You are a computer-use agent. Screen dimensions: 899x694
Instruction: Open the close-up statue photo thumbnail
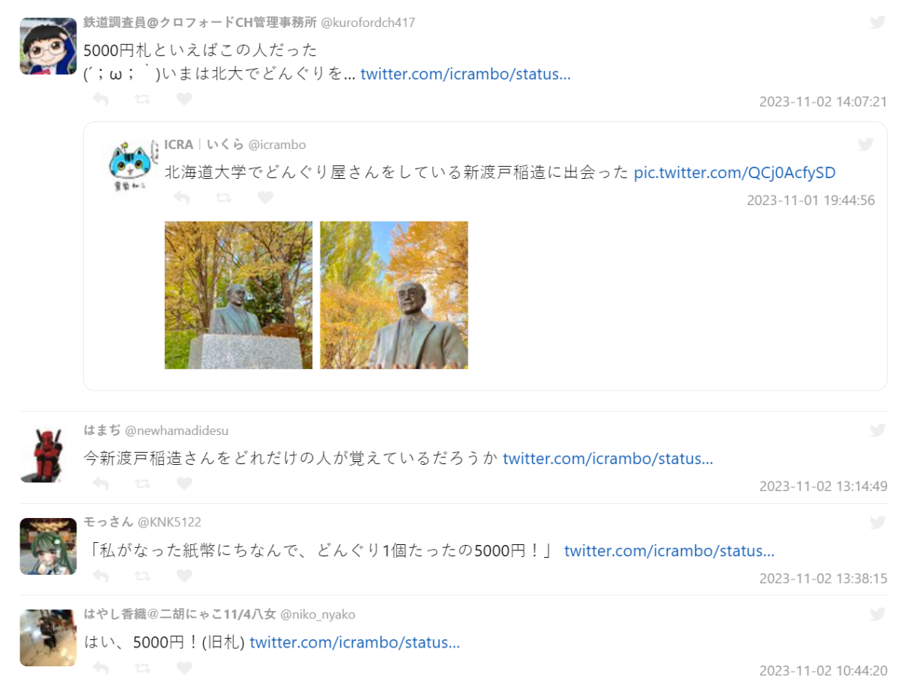pyautogui.click(x=394, y=295)
